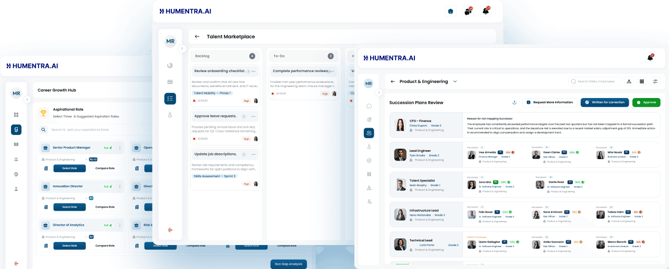669x269 pixels.
Task: Open the analytics chart sidebar icon in Talent Marketplace
Action: pyautogui.click(x=170, y=65)
